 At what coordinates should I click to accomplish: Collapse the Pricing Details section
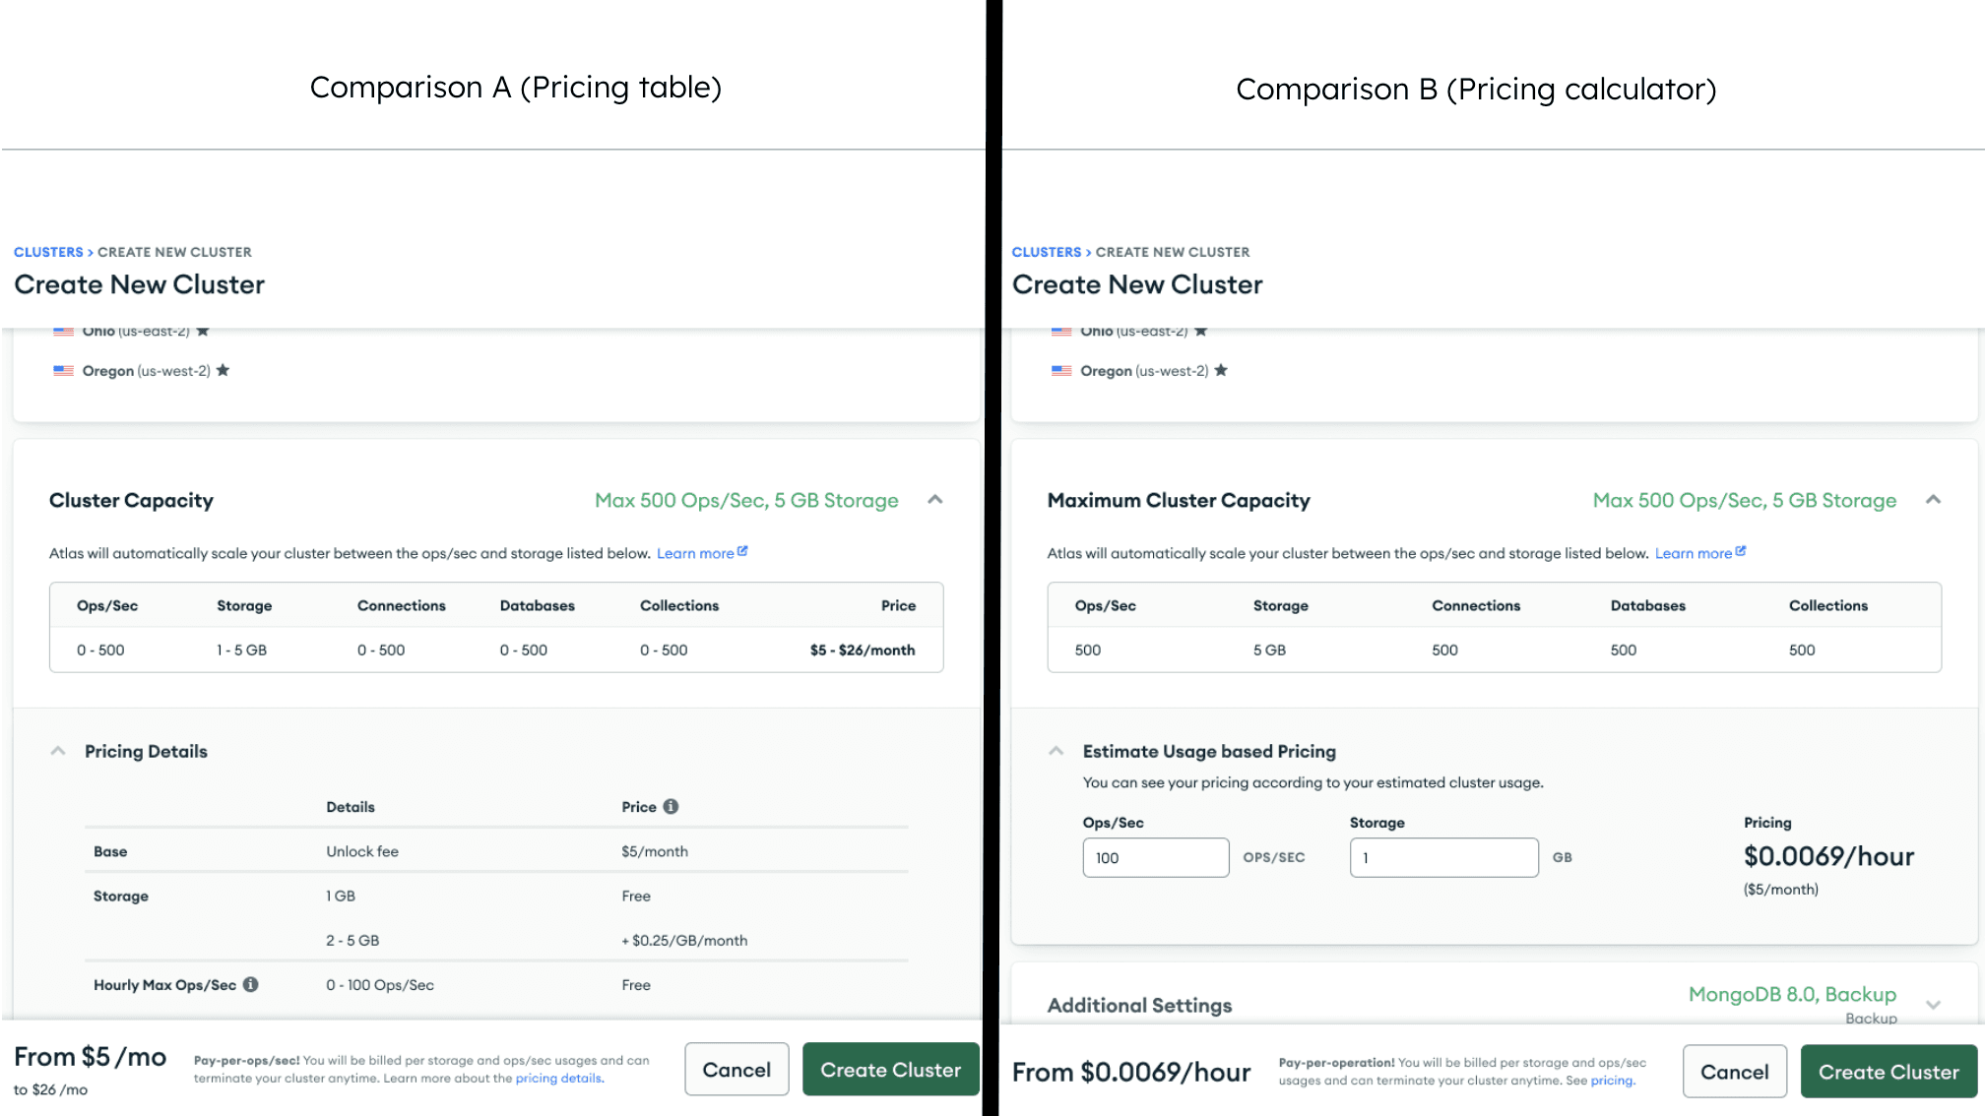pyautogui.click(x=58, y=751)
